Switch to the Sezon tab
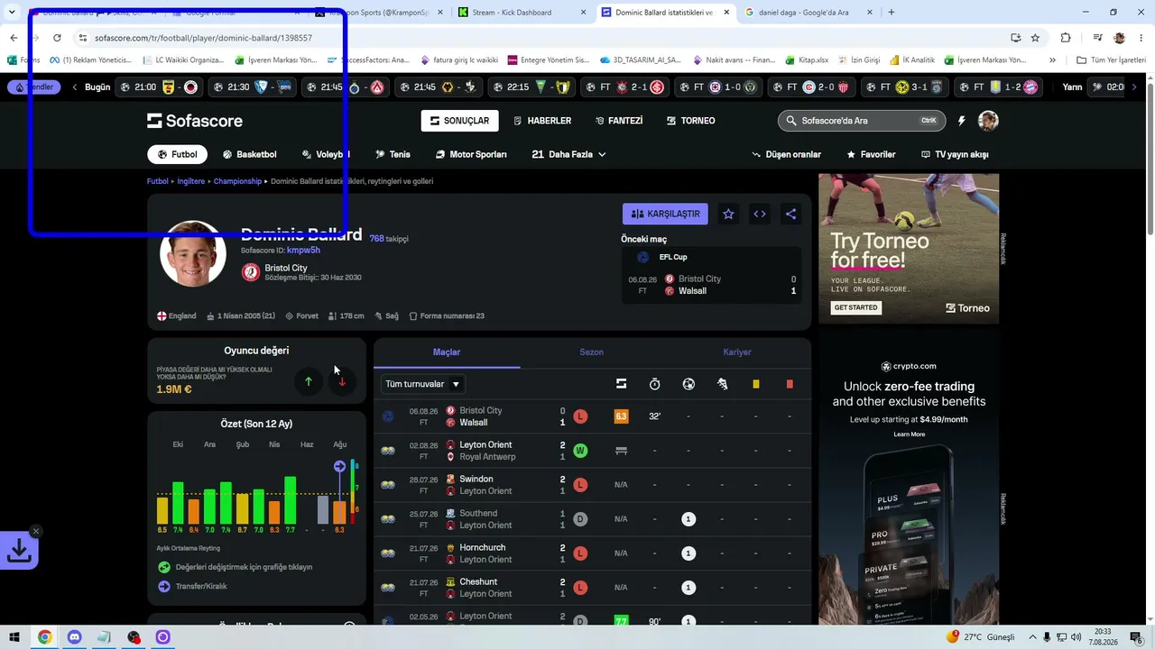 click(592, 352)
